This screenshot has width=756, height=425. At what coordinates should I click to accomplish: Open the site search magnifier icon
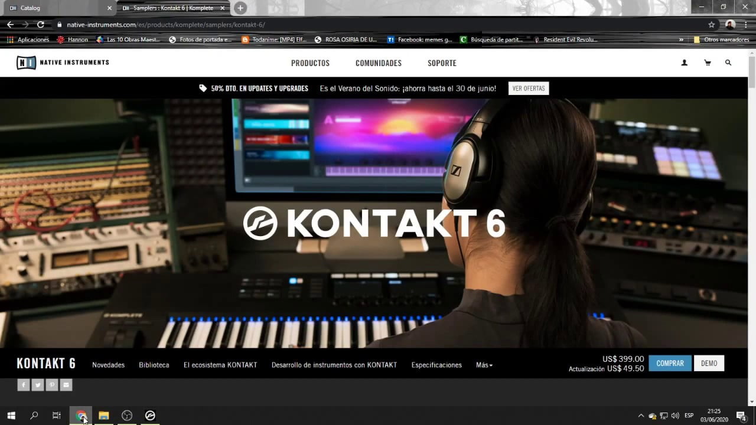pos(728,63)
